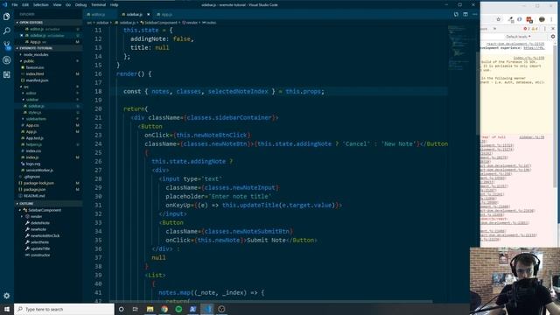Viewport: 560px width, 315px height.
Task: Open package.json in the file tree
Action: coord(34,190)
